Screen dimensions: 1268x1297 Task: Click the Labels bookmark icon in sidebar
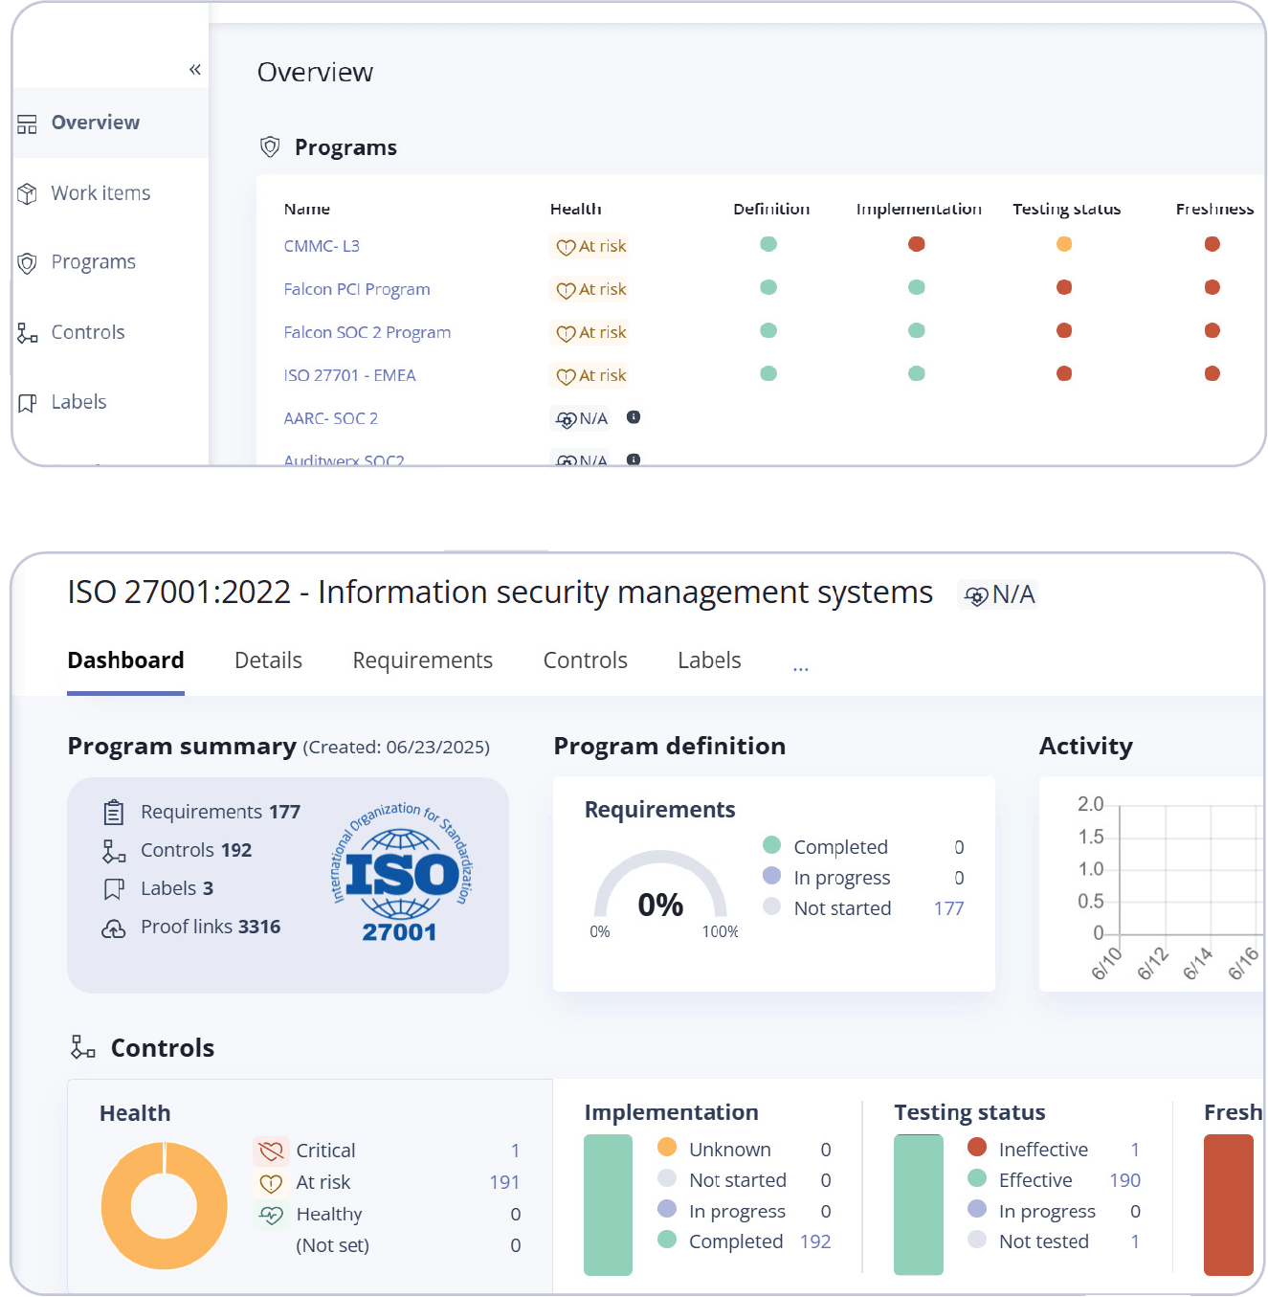pyautogui.click(x=27, y=403)
